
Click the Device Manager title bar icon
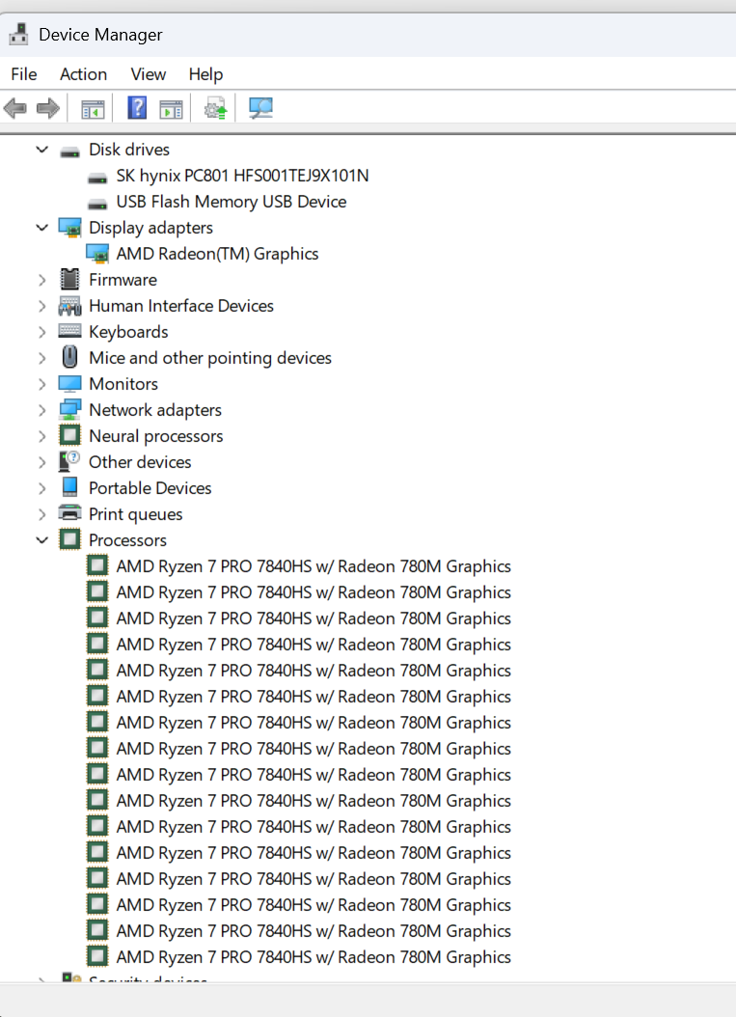click(18, 35)
